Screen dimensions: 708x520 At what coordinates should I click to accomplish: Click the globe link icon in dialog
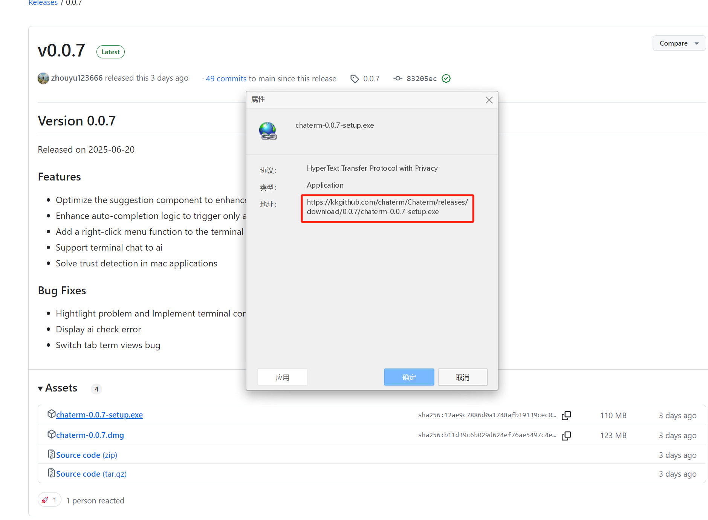click(268, 131)
